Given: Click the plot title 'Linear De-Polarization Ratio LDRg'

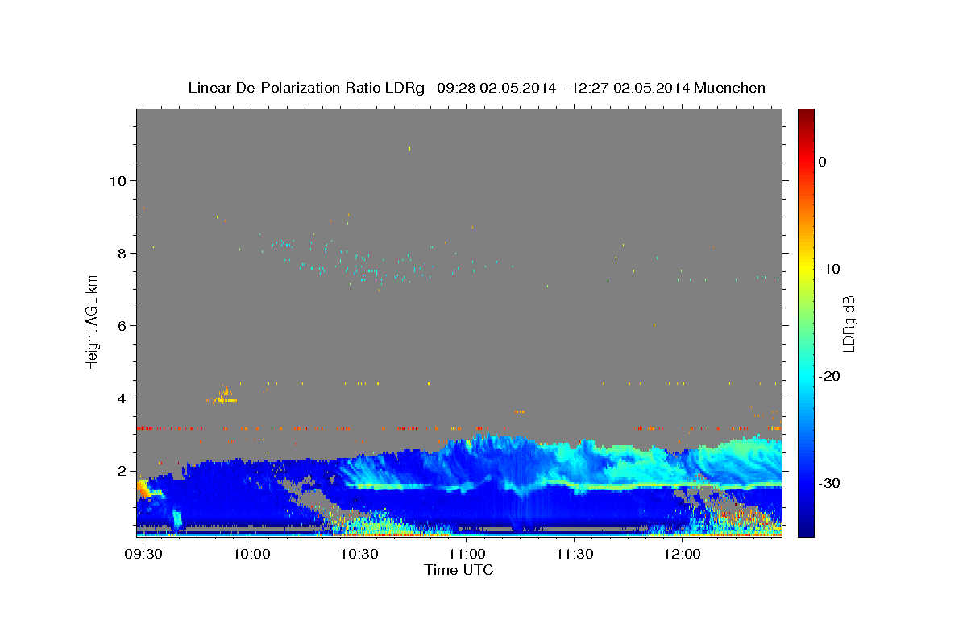Looking at the screenshot, I should [306, 88].
